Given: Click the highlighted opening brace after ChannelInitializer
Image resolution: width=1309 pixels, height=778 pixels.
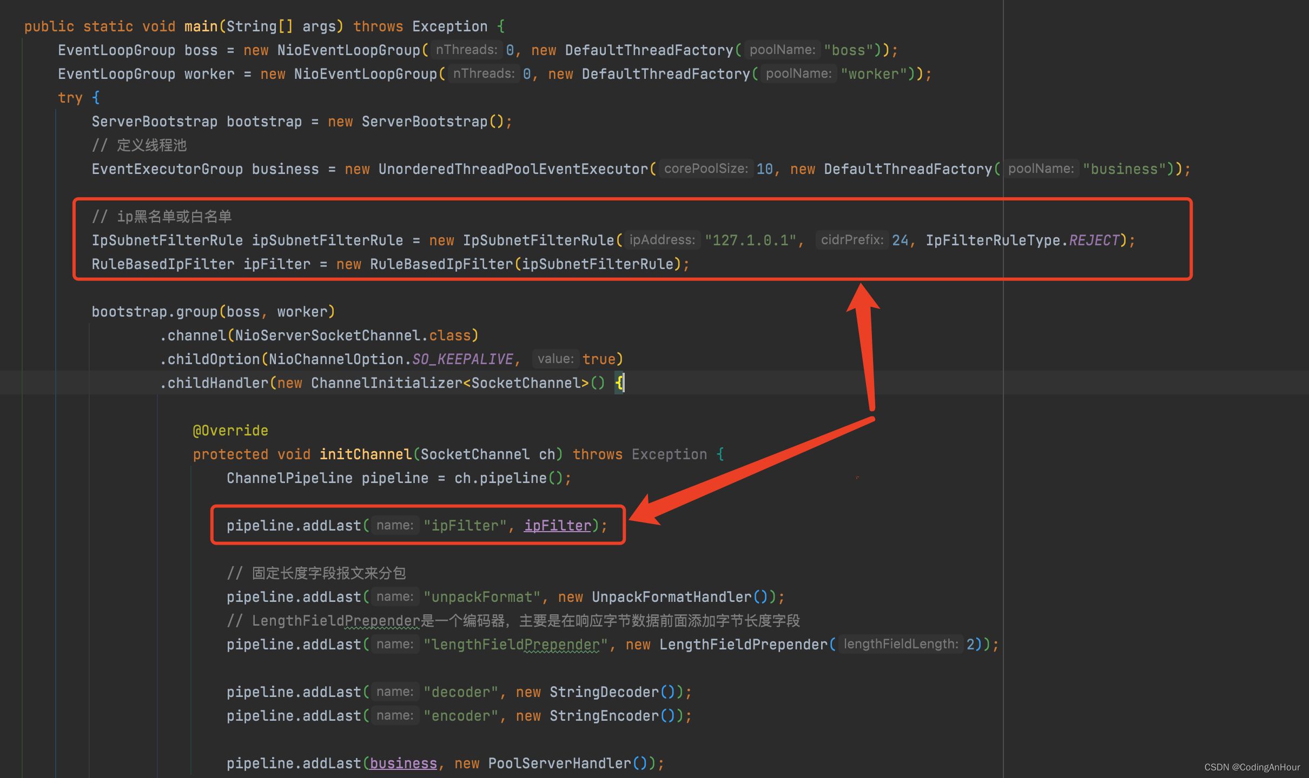Looking at the screenshot, I should [619, 383].
